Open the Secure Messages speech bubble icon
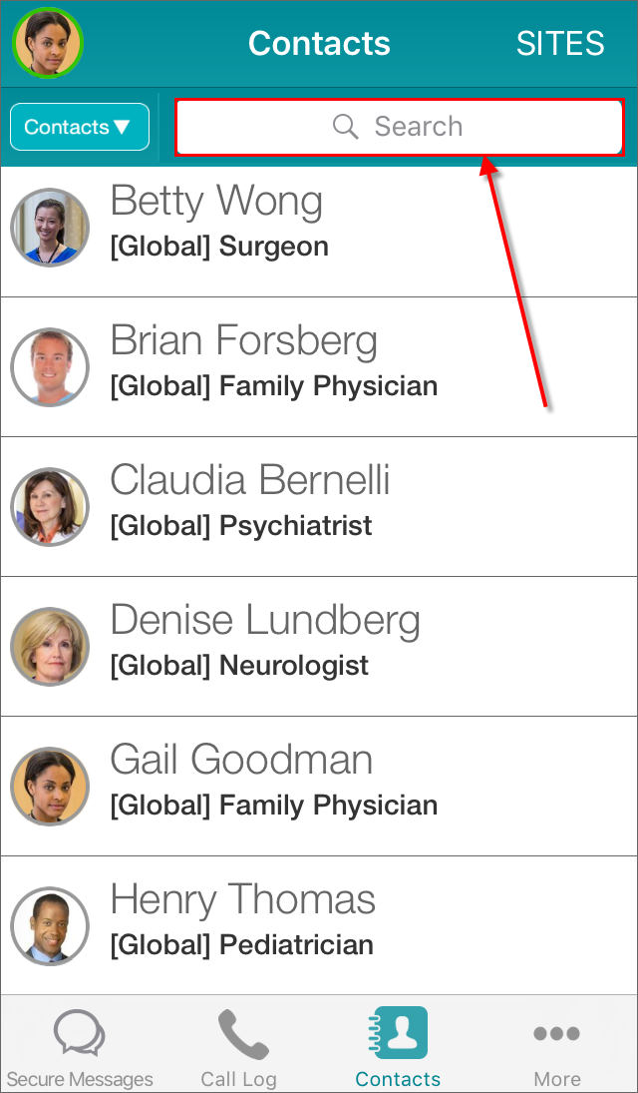This screenshot has height=1093, width=638. [80, 1034]
